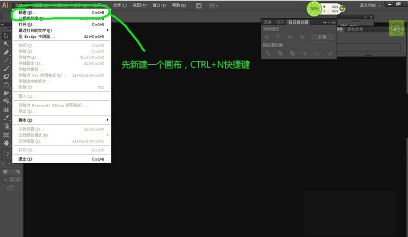Select the Eyedropper tool
The image size is (408, 237).
[x=6, y=118]
